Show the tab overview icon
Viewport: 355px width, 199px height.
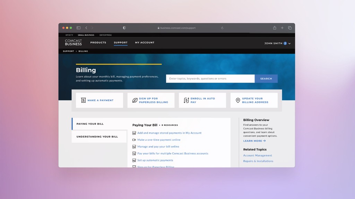tap(290, 28)
